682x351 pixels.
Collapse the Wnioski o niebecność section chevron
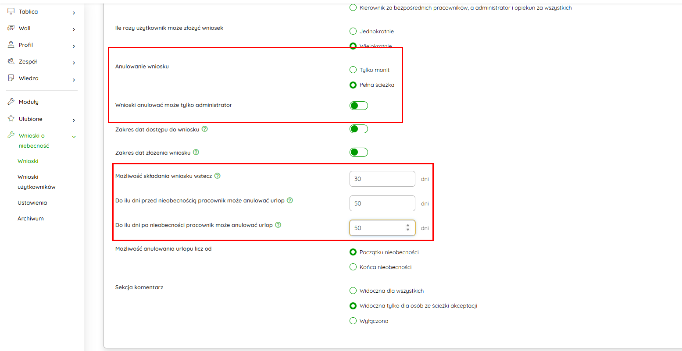point(74,137)
